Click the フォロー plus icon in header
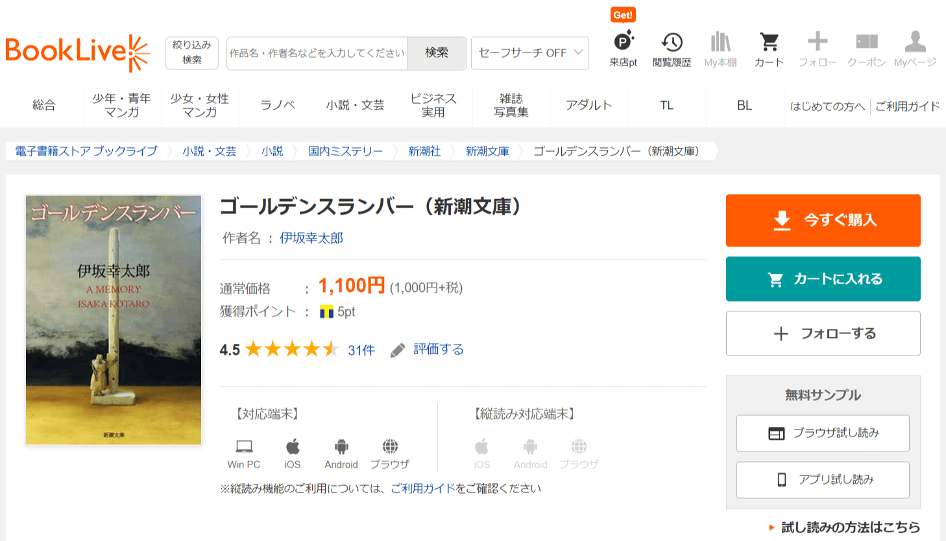Image resolution: width=946 pixels, height=541 pixels. (x=818, y=42)
